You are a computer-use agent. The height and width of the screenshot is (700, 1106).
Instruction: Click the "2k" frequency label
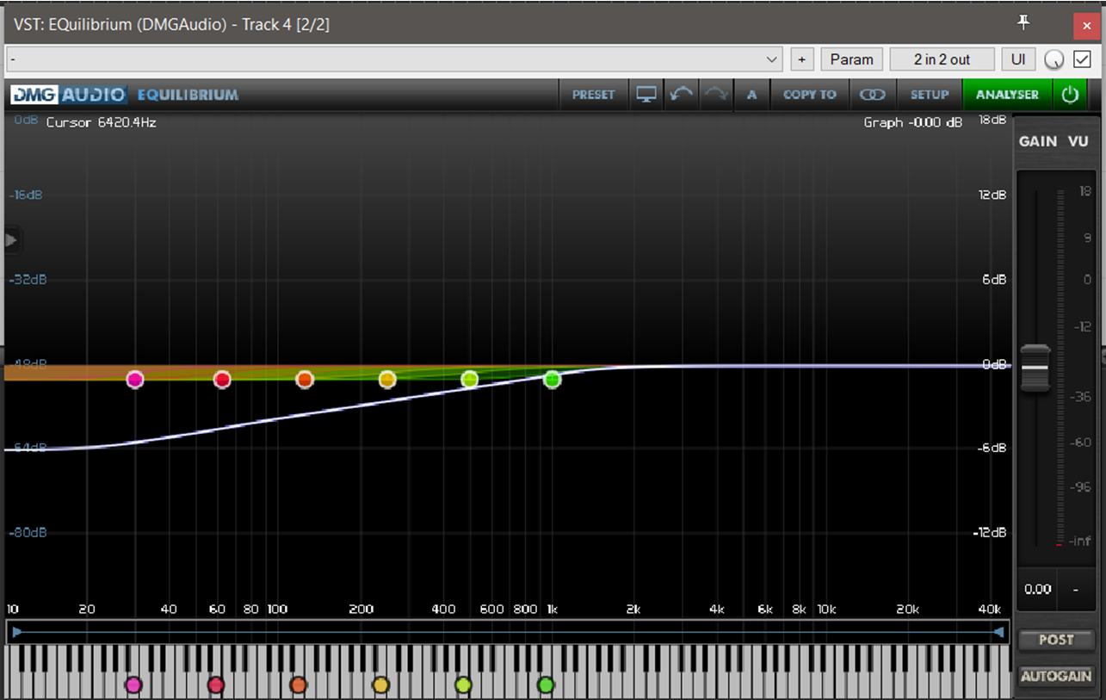click(633, 610)
